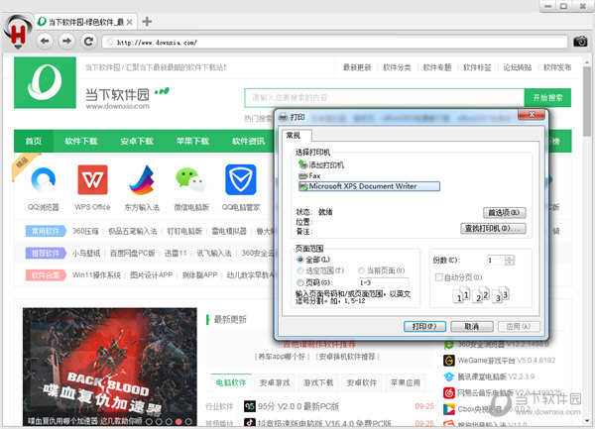595x429 pixels.
Task: Open QQ电脑管家 app icon
Action: coord(241,179)
